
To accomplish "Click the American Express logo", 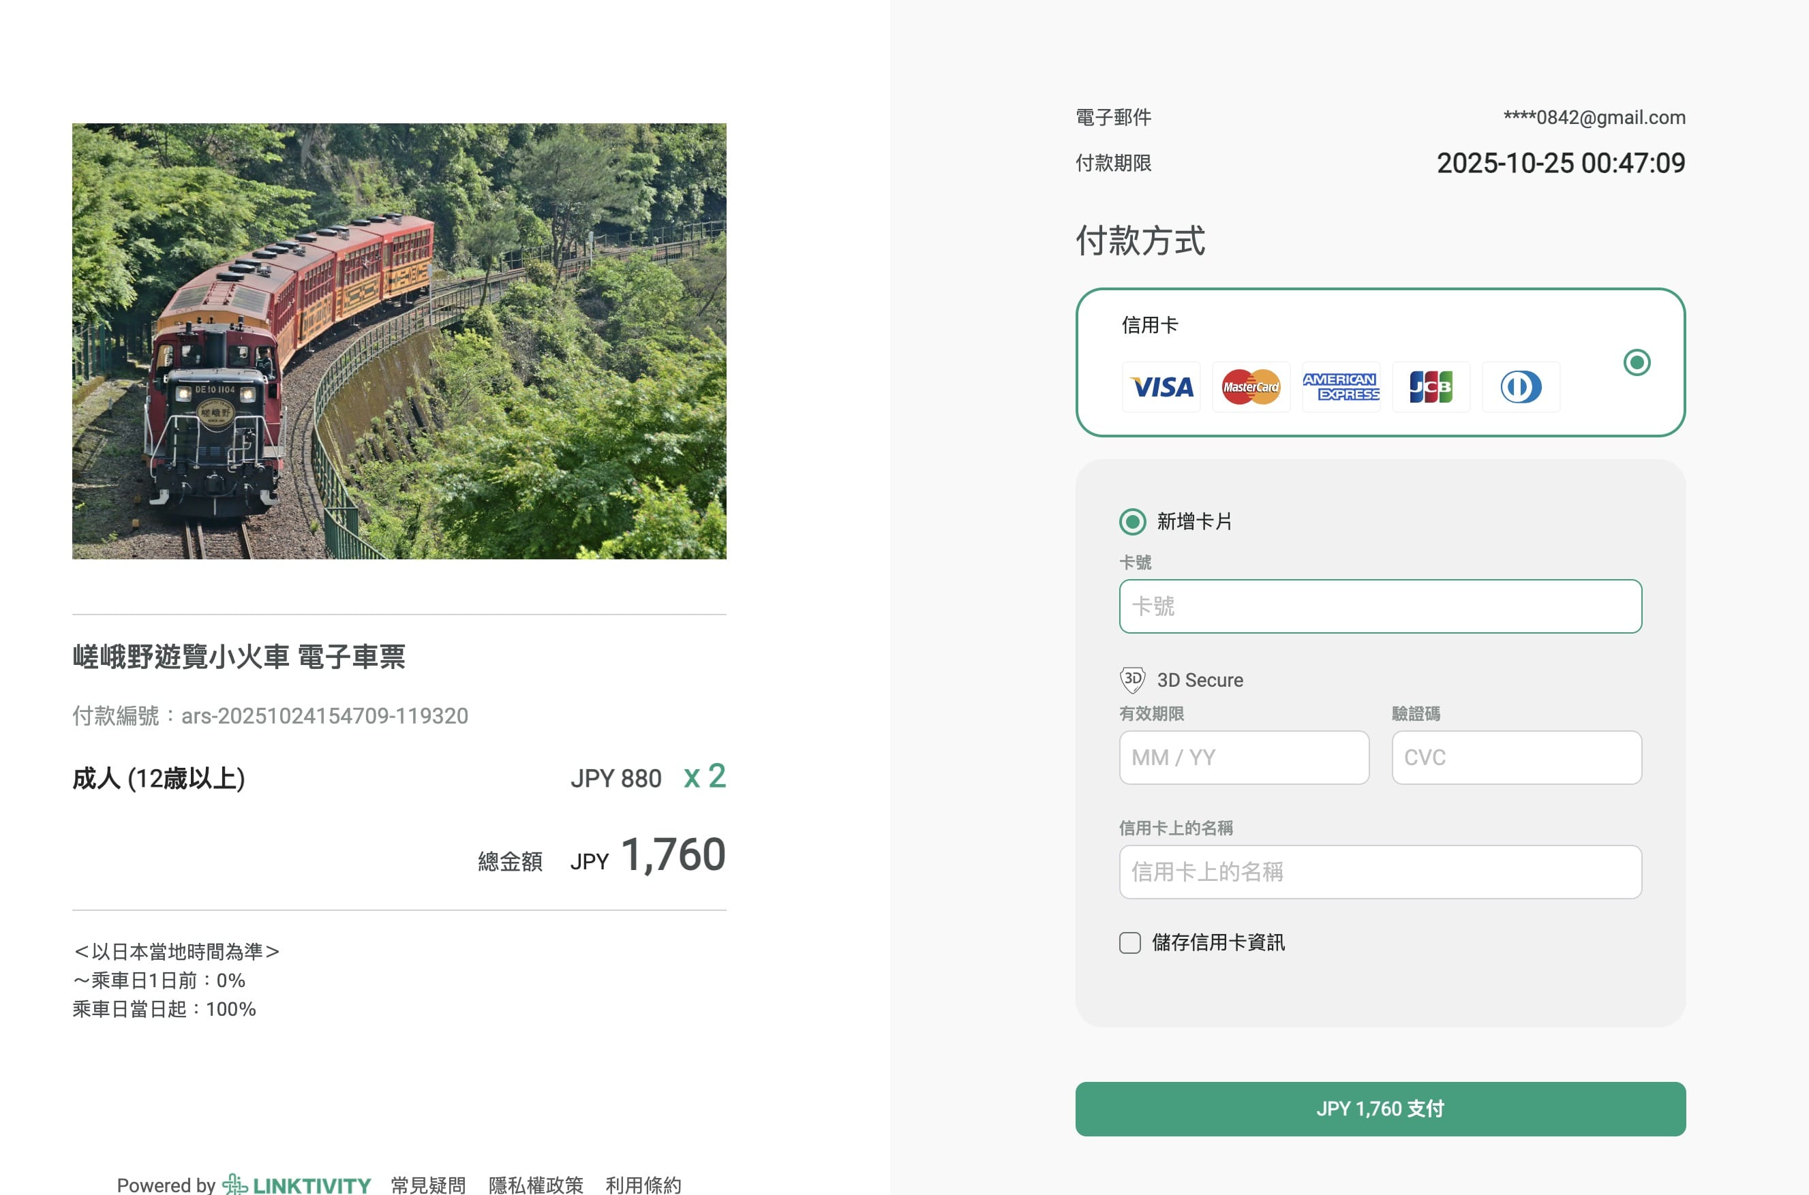I will (1341, 387).
